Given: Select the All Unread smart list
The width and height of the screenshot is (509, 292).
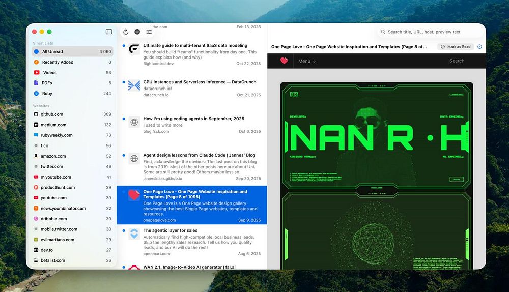Looking at the screenshot, I should pyautogui.click(x=72, y=51).
